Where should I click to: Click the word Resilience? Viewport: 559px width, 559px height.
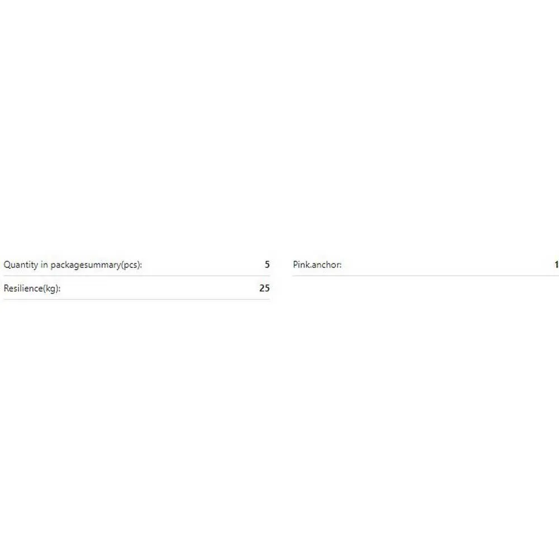click(x=23, y=288)
